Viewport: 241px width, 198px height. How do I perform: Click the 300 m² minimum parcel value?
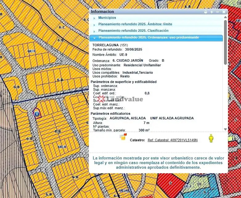(144, 130)
